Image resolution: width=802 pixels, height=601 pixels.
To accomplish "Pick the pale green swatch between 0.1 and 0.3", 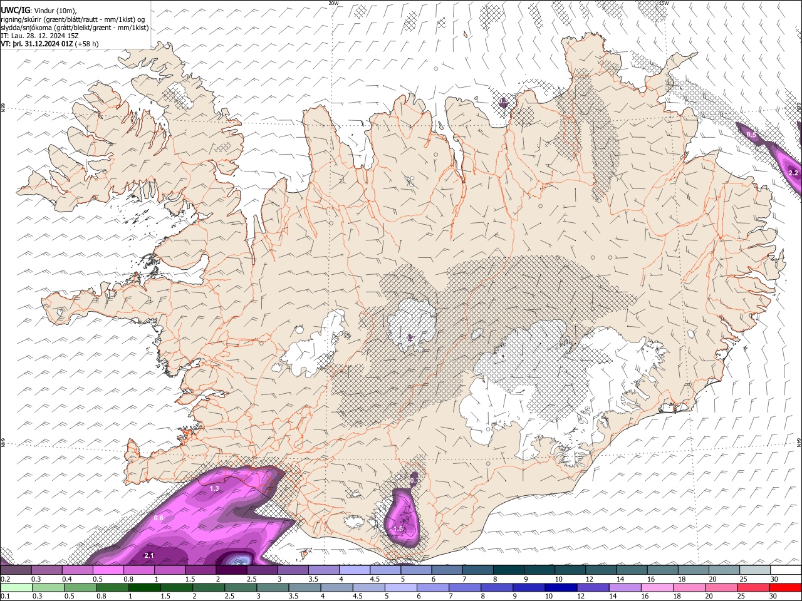I will 16,587.
